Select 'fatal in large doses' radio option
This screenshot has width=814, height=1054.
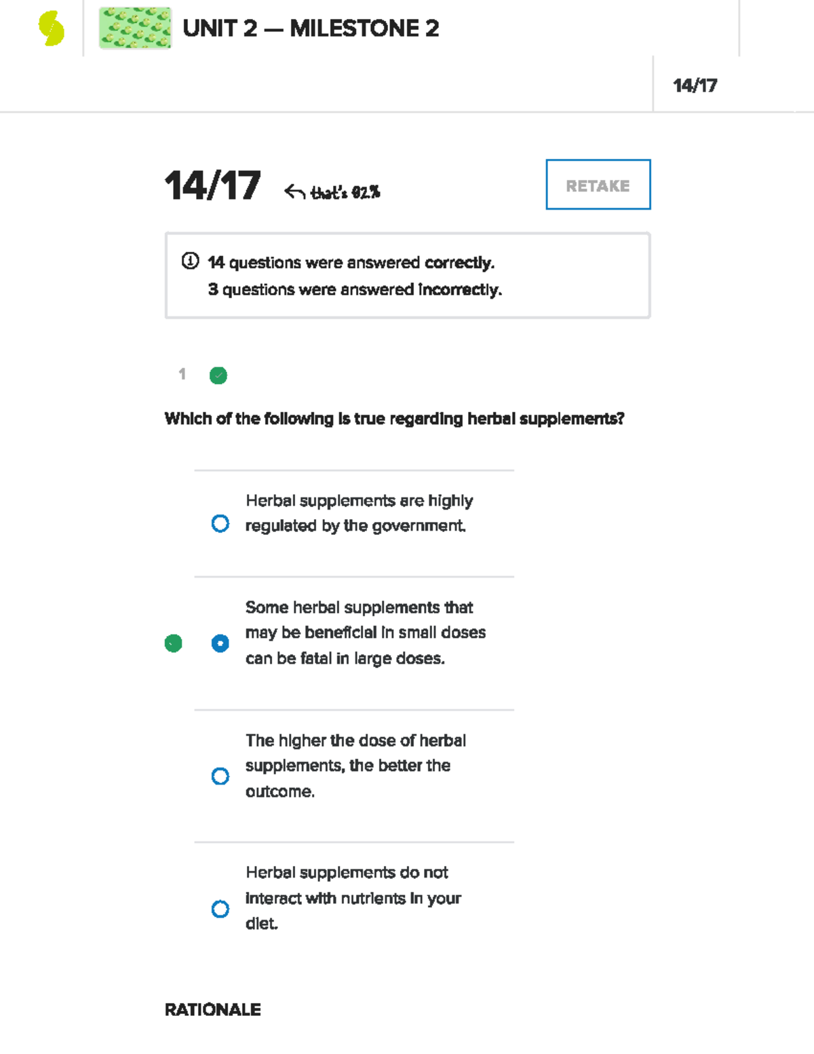[220, 643]
